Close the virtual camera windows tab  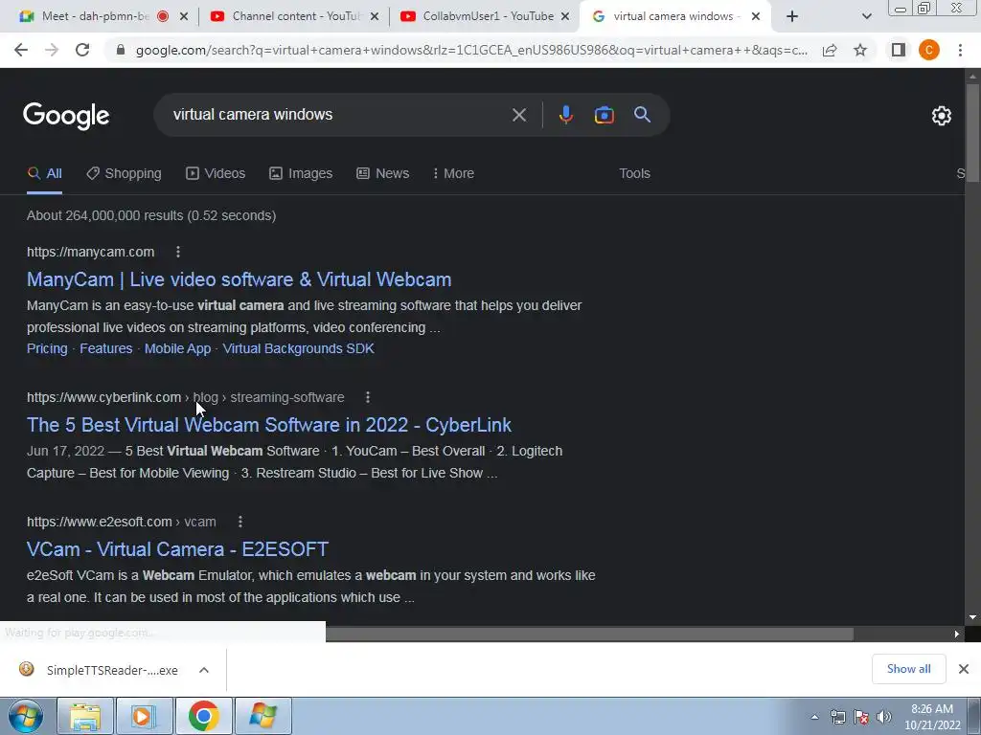[x=756, y=17]
